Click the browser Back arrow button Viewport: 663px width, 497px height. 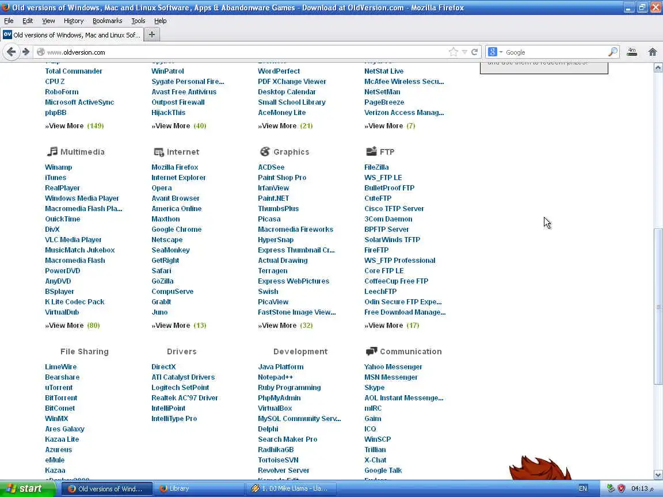12,52
